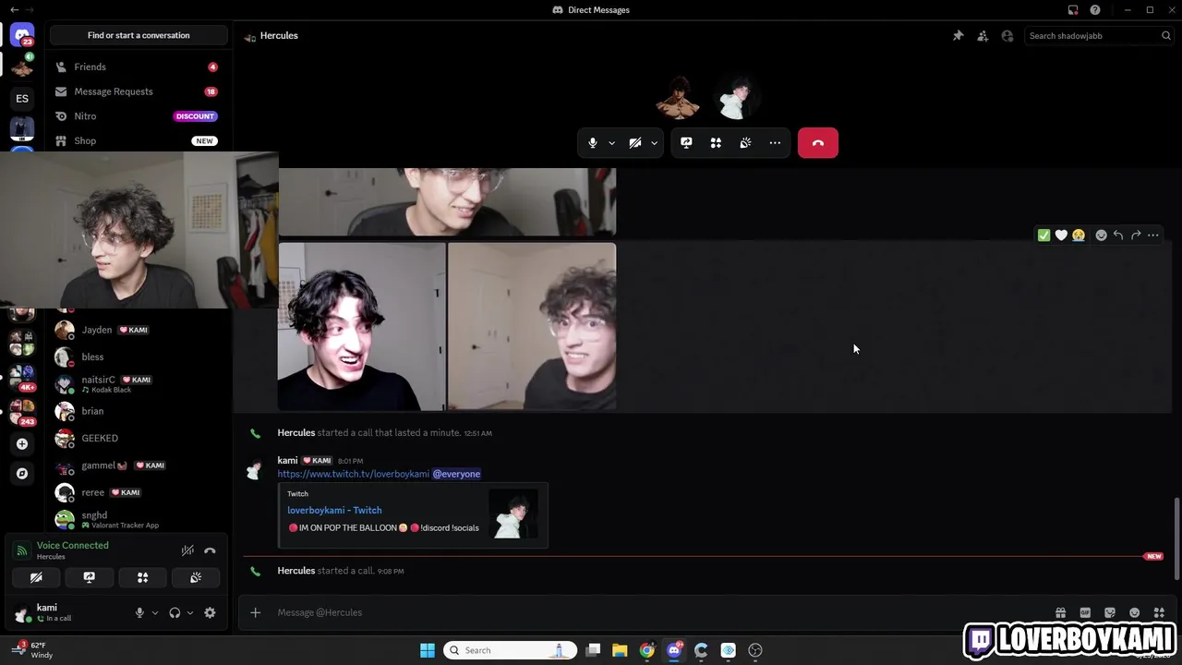This screenshot has height=665, width=1182.
Task: Expand microphone options in call controls
Action: [611, 143]
